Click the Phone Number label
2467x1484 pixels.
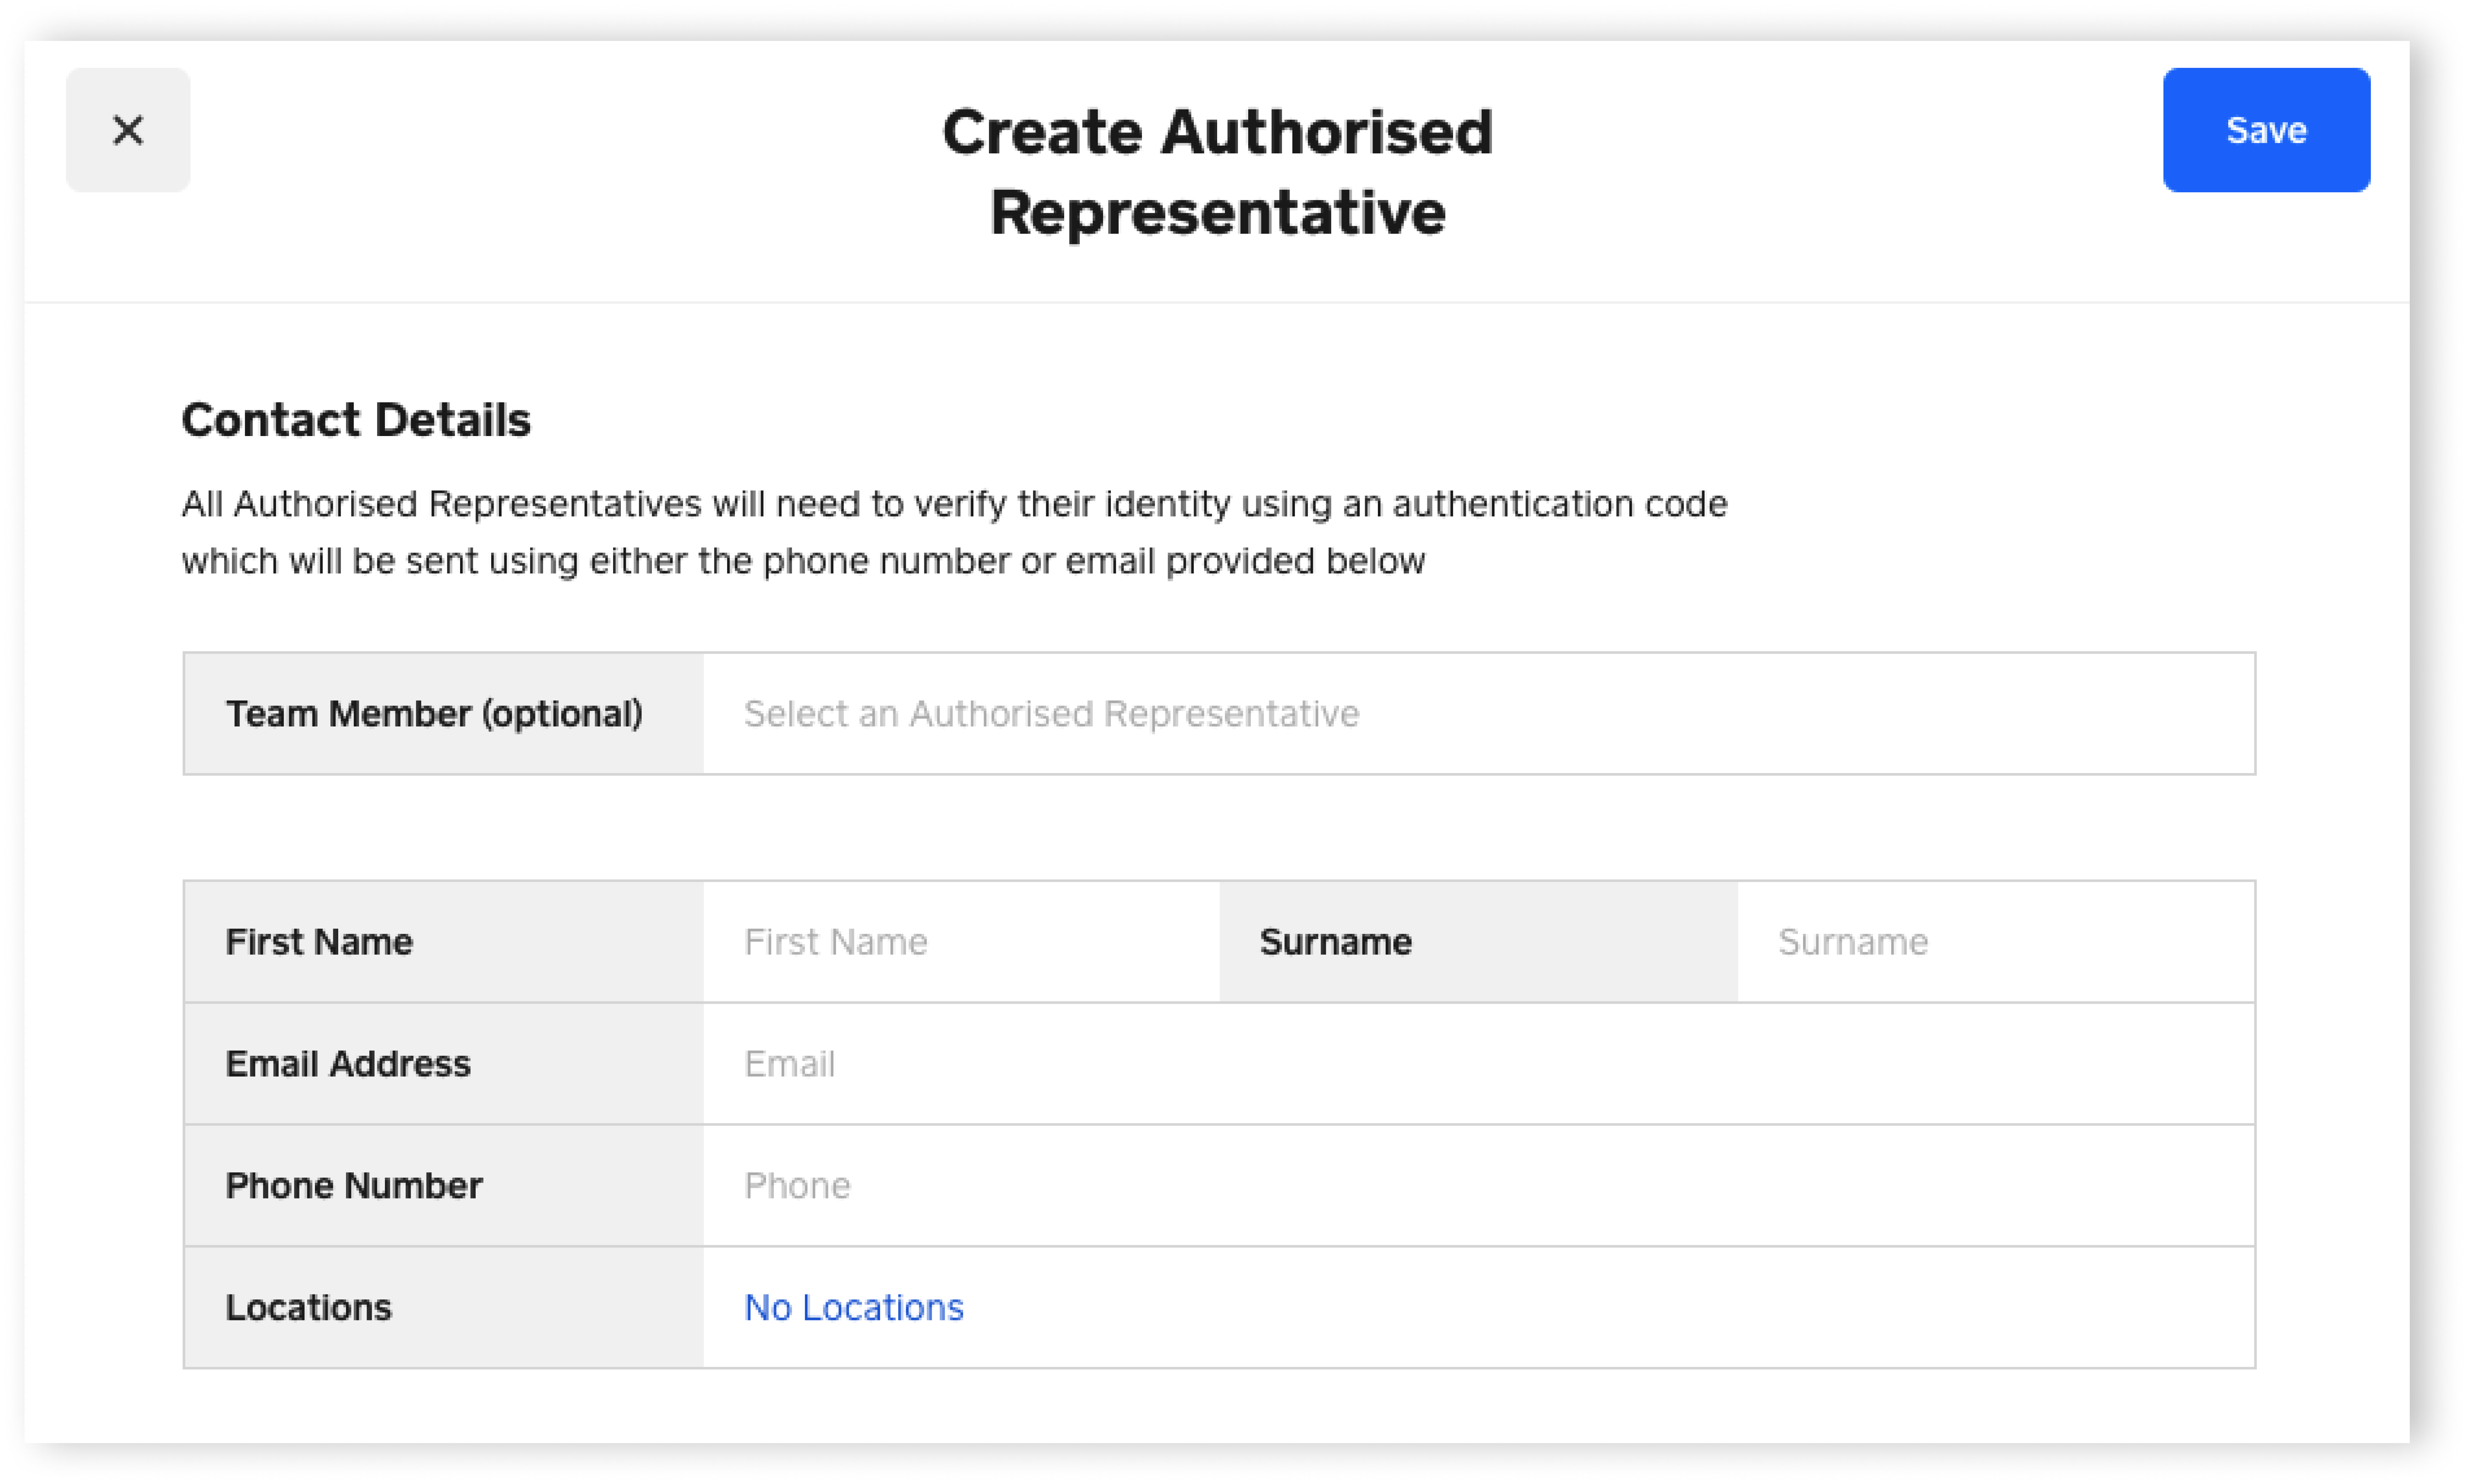(354, 1186)
